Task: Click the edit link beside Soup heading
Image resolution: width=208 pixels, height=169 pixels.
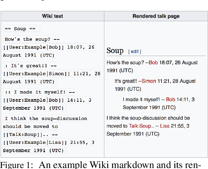Action: (135, 51)
